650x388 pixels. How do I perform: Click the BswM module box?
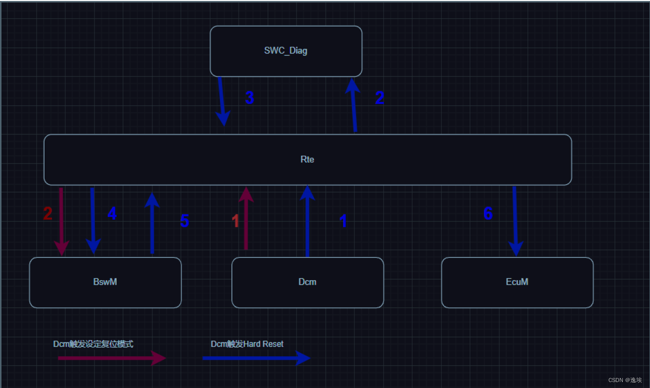[x=105, y=282]
